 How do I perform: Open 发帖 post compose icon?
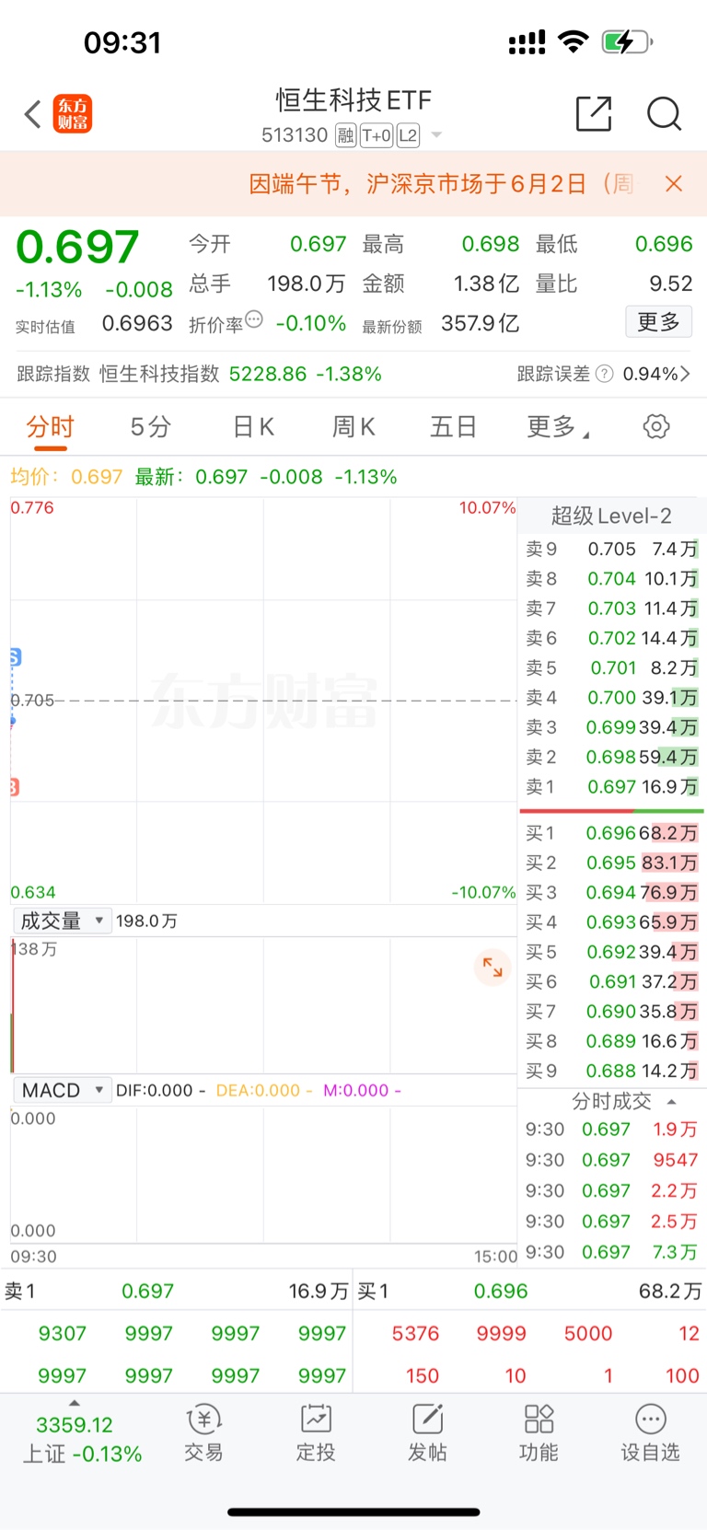coord(427,1433)
